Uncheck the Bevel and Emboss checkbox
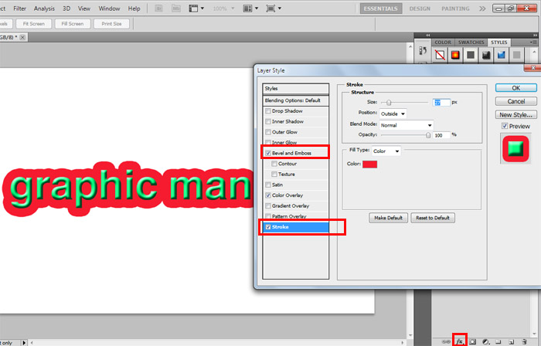Screen dimensions: 541x346 268,154
